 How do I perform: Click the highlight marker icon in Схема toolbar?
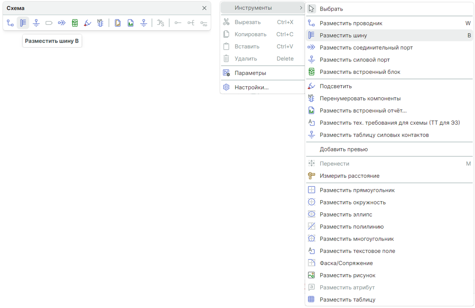(88, 23)
